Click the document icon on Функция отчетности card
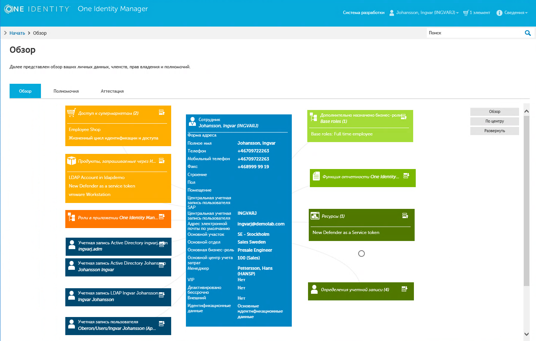 pos(316,176)
